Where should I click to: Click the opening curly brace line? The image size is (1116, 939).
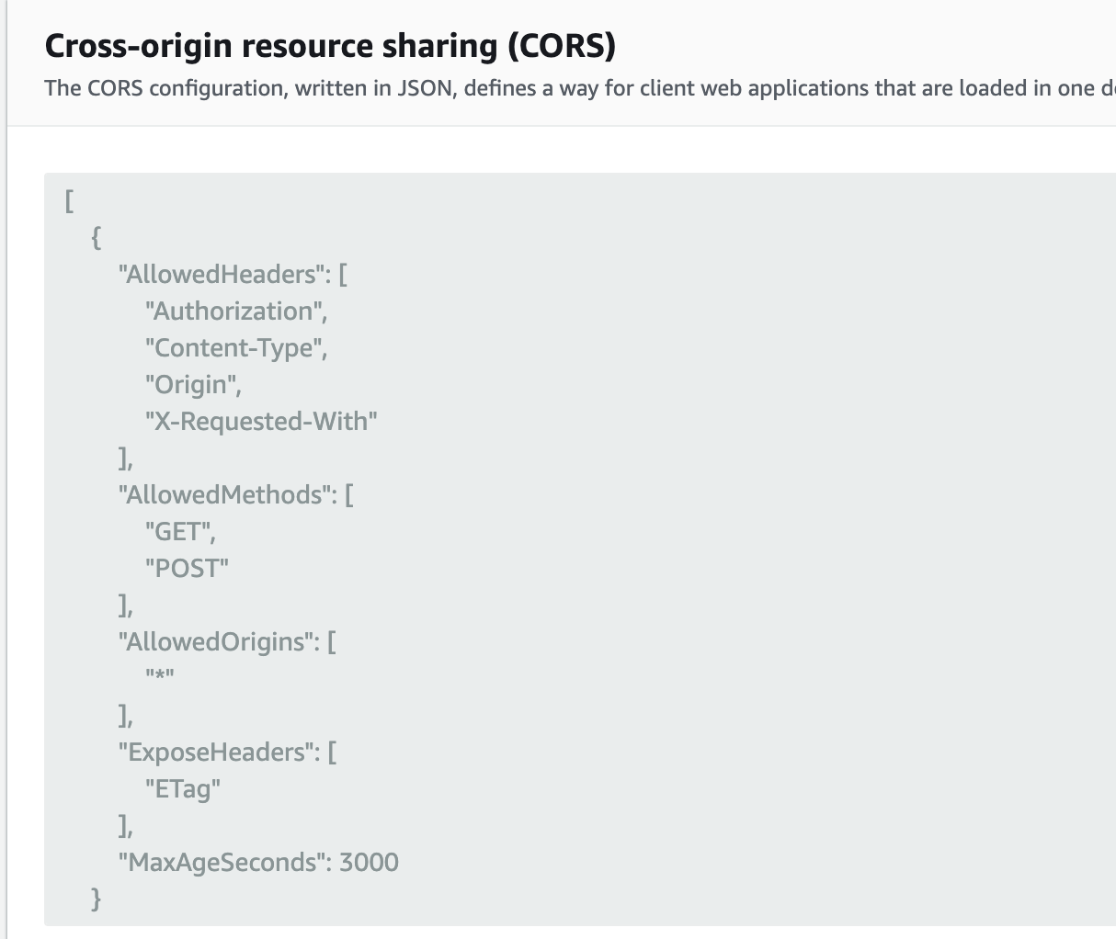click(x=97, y=237)
